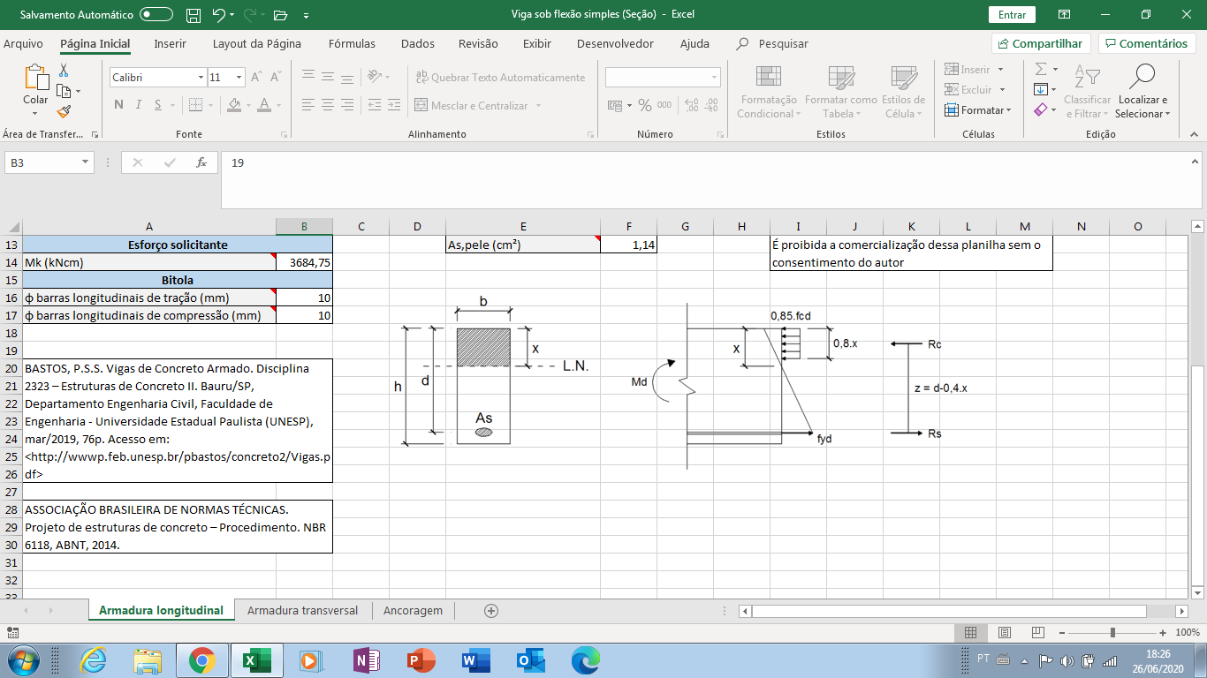Apply the font color A icon
Viewport: 1207px width, 678px height.
coord(263,105)
